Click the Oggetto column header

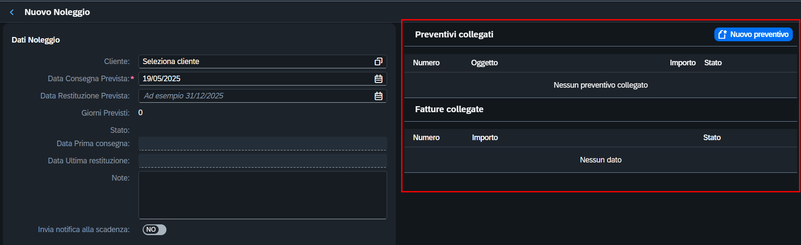tap(484, 63)
